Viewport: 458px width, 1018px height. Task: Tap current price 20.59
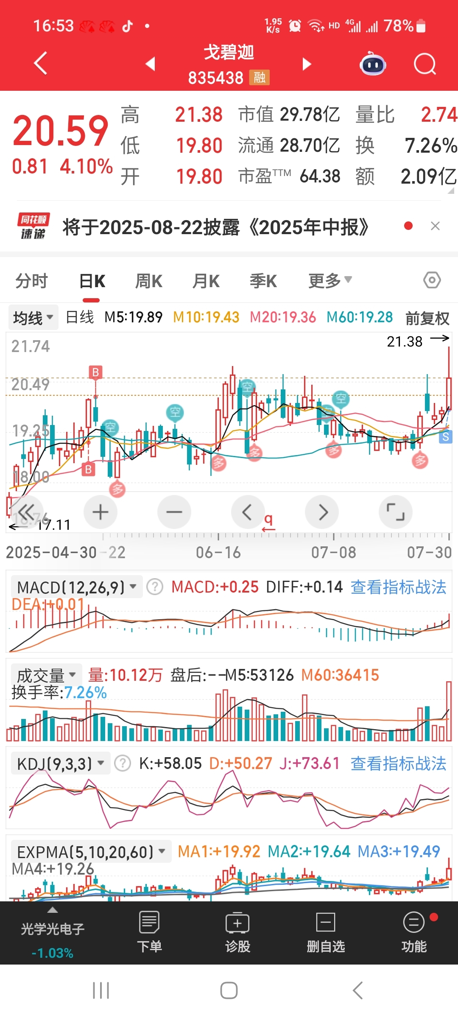(x=60, y=131)
